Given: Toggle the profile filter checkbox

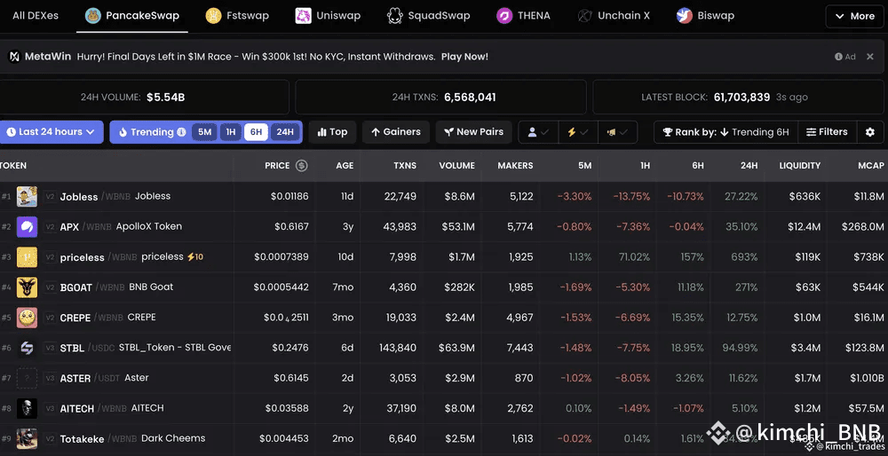Looking at the screenshot, I should coord(538,132).
